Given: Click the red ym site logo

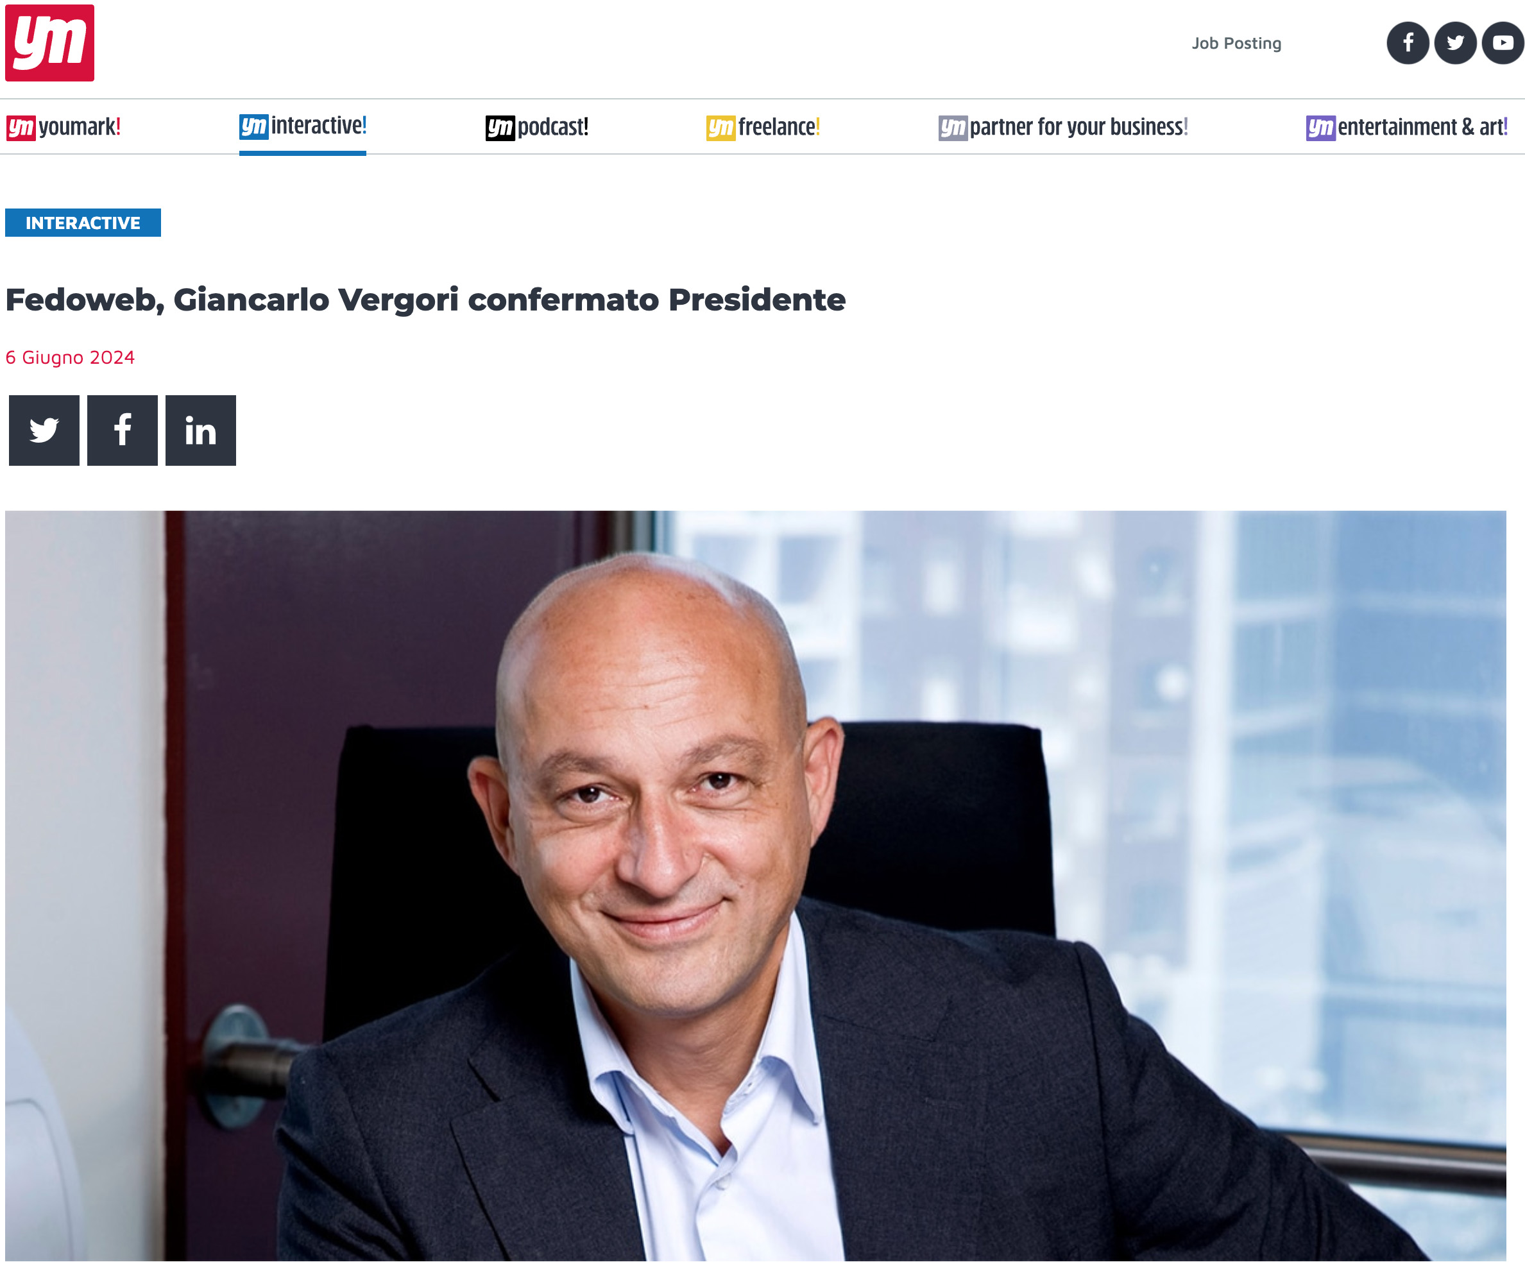Looking at the screenshot, I should pyautogui.click(x=49, y=43).
